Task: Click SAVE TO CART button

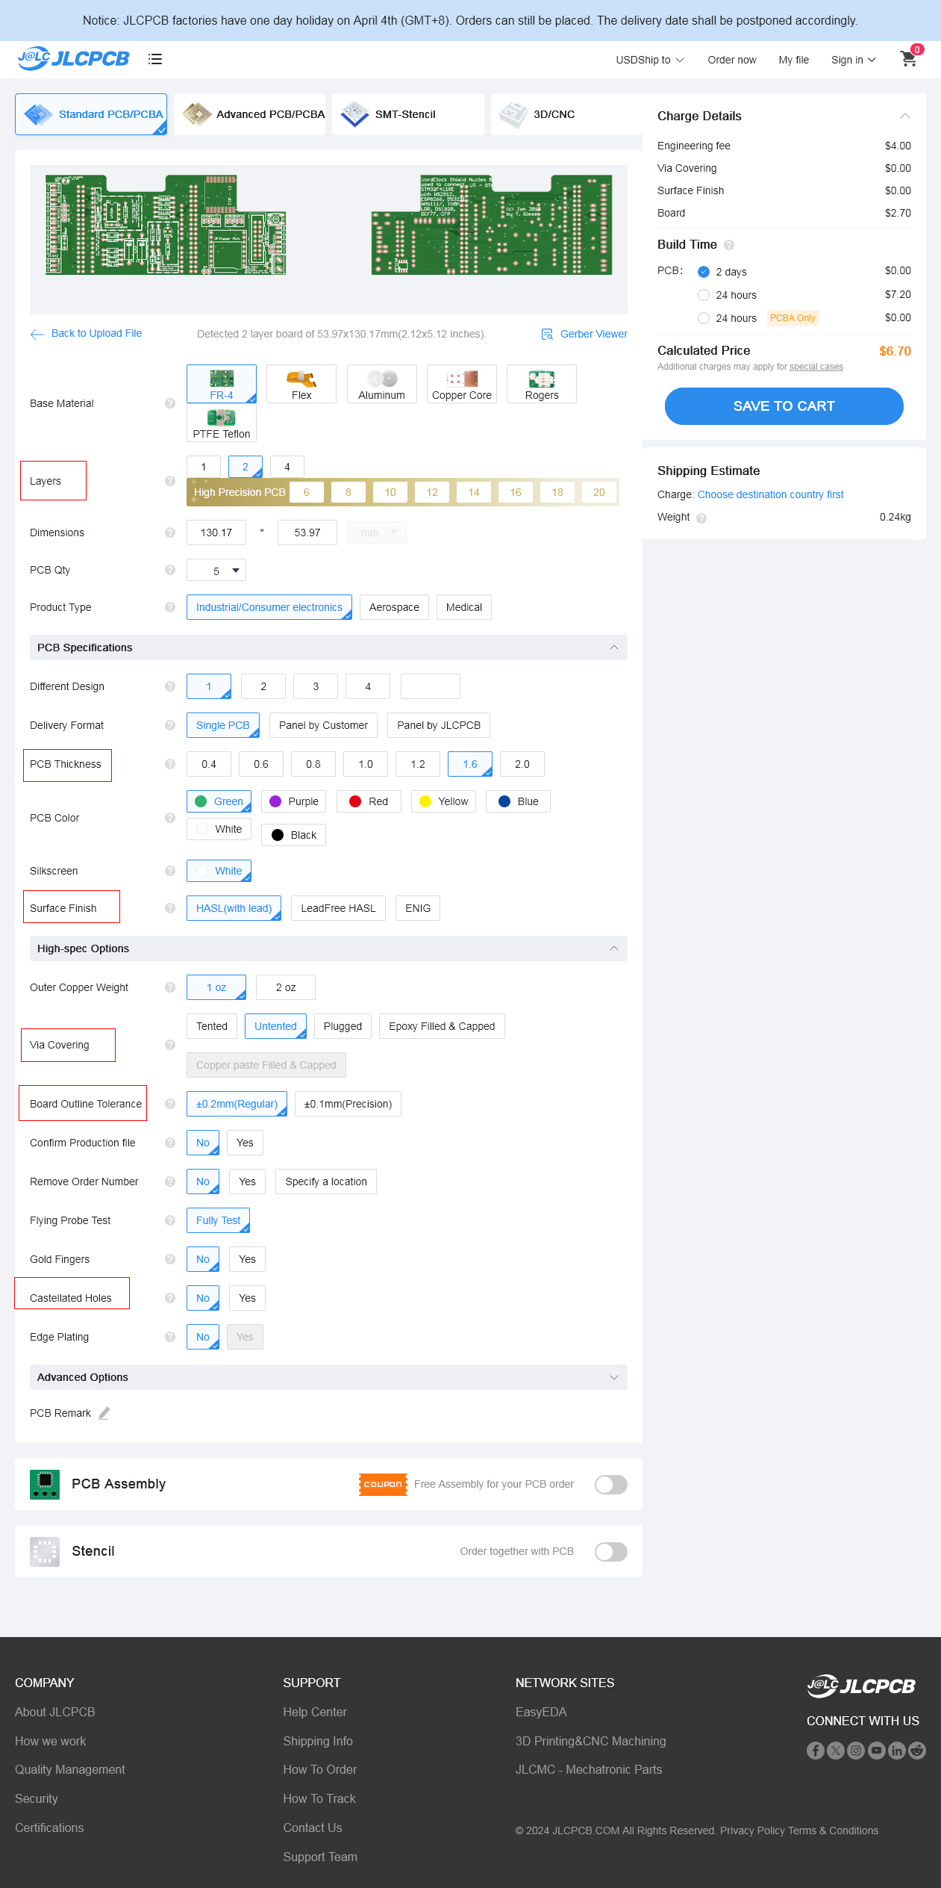Action: [784, 406]
